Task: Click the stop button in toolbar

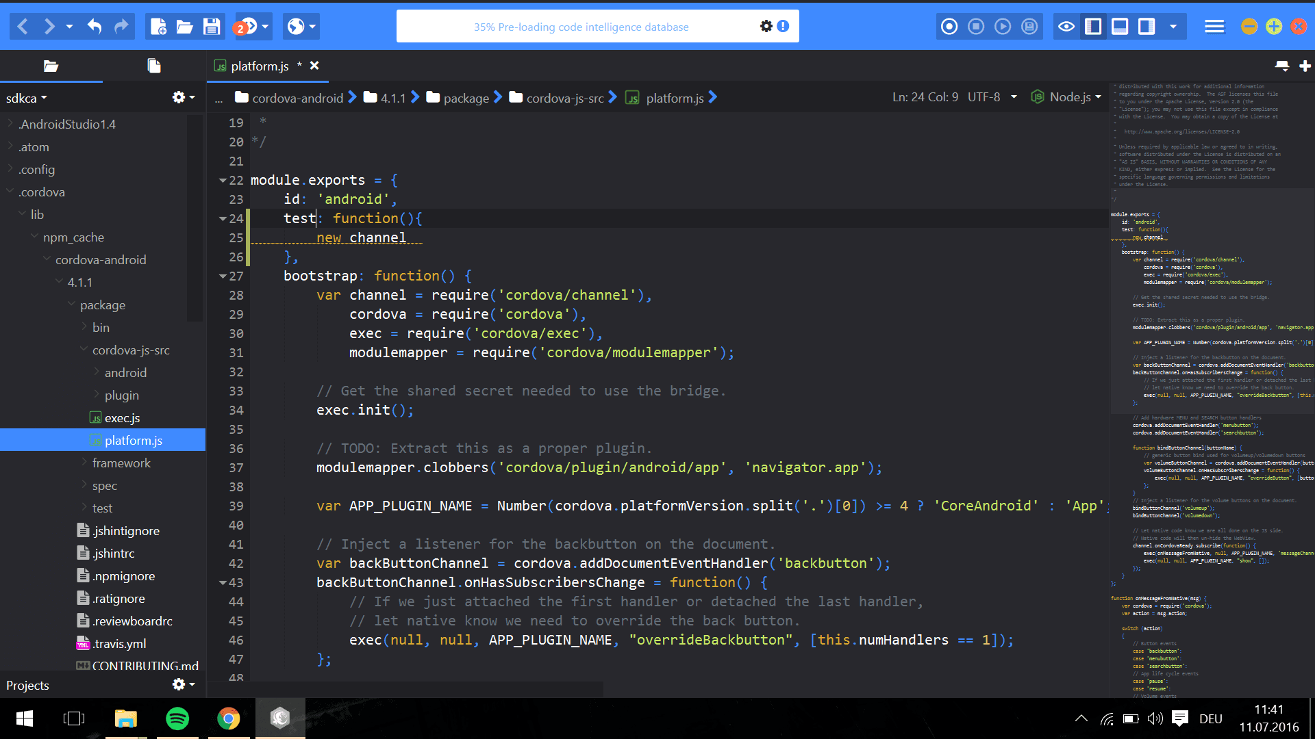Action: tap(975, 26)
